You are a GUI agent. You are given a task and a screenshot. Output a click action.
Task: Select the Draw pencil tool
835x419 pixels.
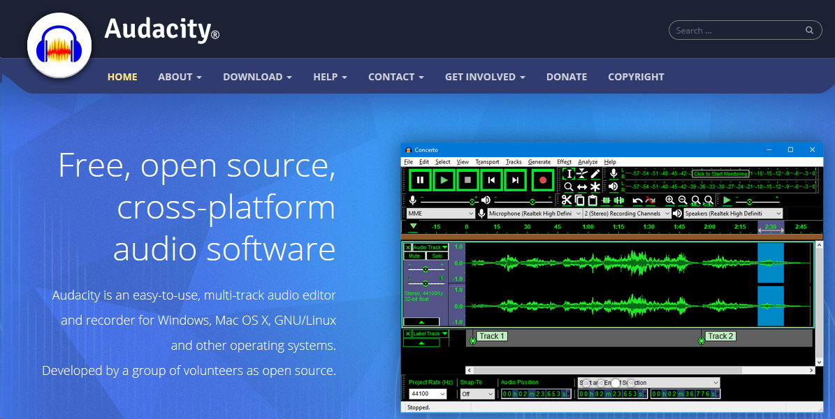[x=595, y=174]
